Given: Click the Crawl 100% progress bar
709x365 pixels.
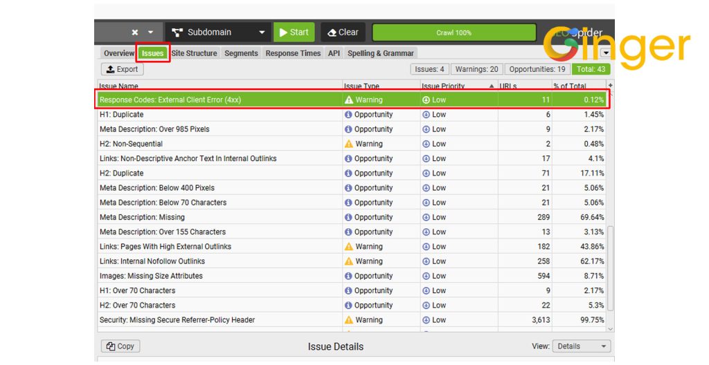Looking at the screenshot, I should (454, 32).
